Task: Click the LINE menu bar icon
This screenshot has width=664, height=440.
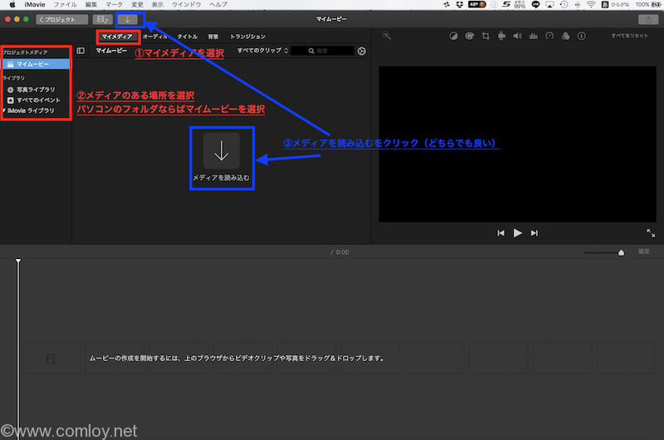Action: point(535,5)
